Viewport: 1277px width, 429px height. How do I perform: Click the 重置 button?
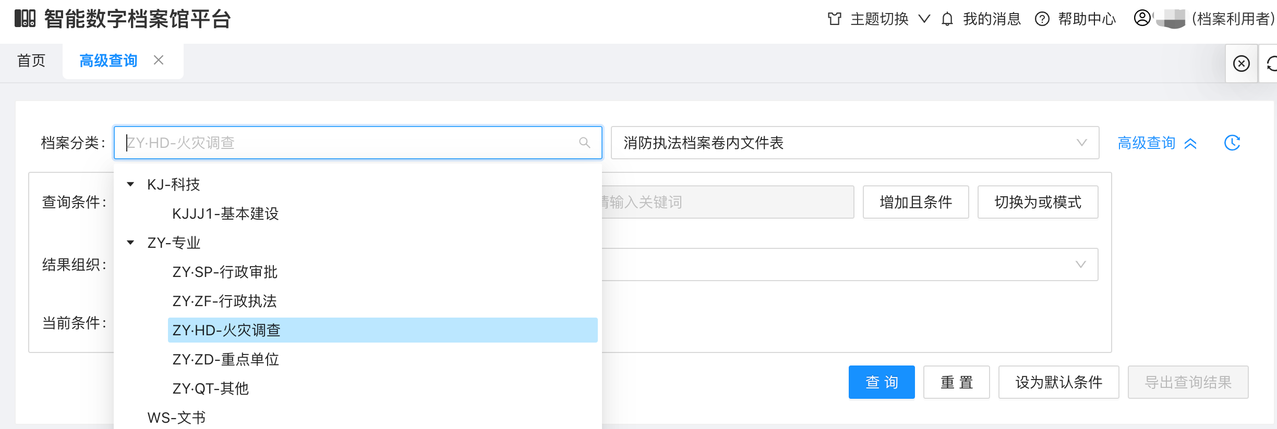point(956,382)
